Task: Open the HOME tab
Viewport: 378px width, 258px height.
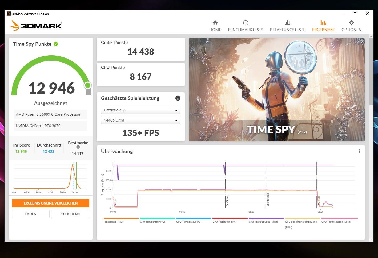Action: pyautogui.click(x=215, y=26)
